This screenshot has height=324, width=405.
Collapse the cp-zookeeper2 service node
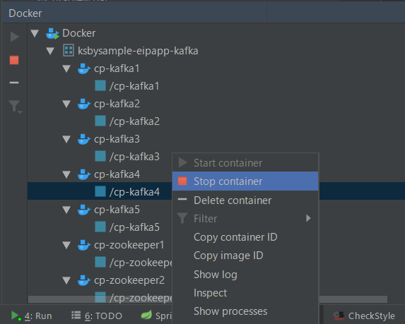[x=66, y=281]
